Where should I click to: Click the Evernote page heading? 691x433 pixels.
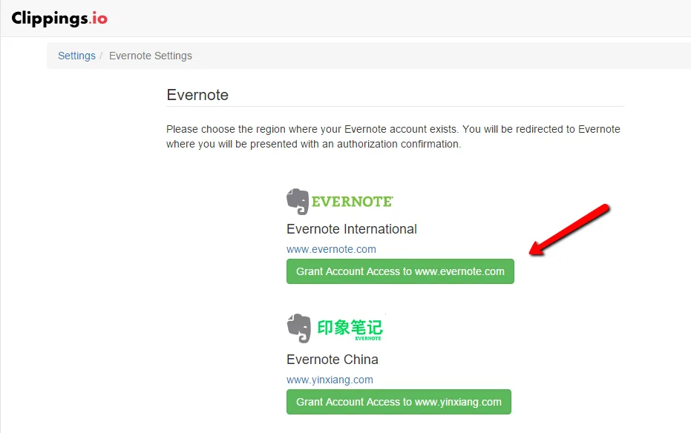(x=197, y=95)
